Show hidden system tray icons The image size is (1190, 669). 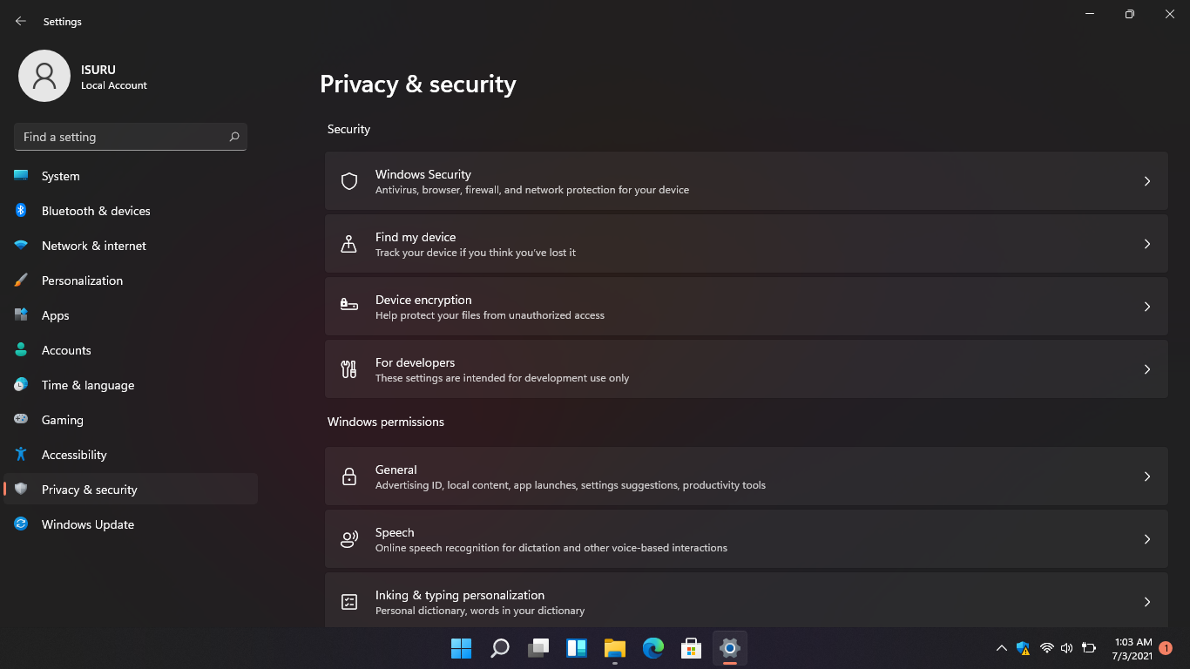[x=1002, y=648]
